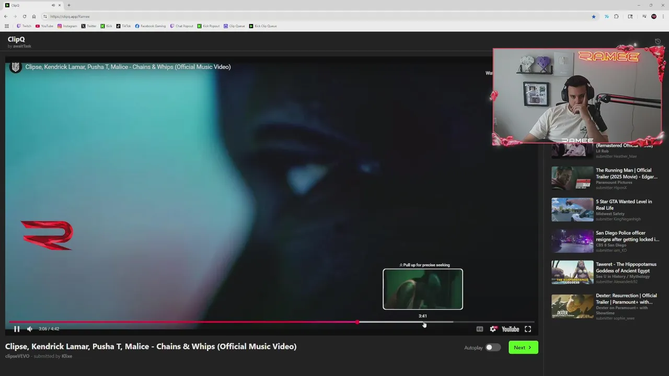Click the ClipQ logo title
The image size is (669, 376).
pos(16,39)
